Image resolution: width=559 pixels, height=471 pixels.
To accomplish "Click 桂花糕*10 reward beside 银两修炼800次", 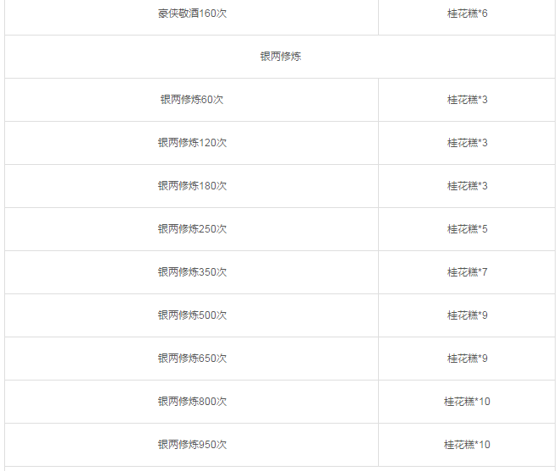I will tap(467, 402).
